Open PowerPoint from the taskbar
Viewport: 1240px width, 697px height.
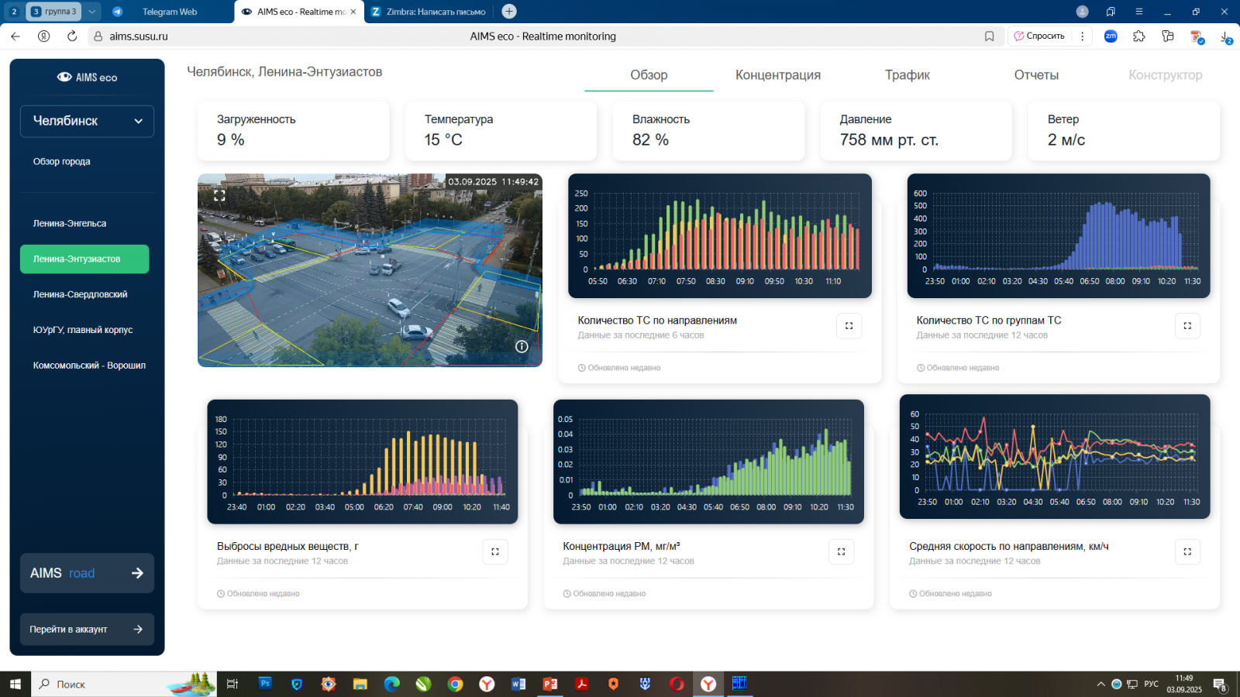click(550, 684)
